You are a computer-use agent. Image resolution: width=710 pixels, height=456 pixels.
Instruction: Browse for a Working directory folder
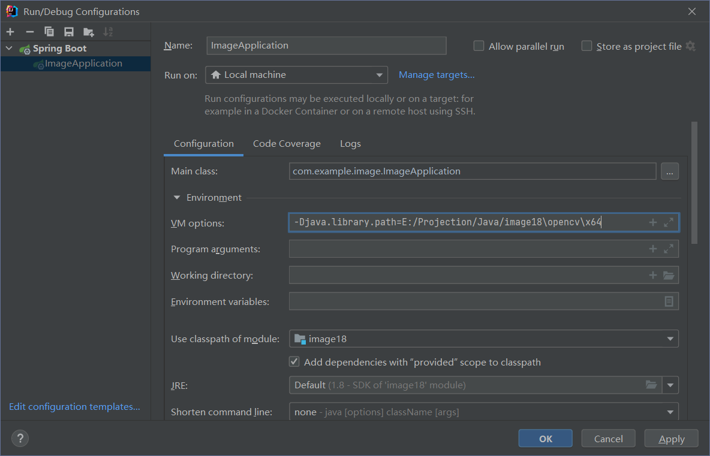(x=669, y=275)
